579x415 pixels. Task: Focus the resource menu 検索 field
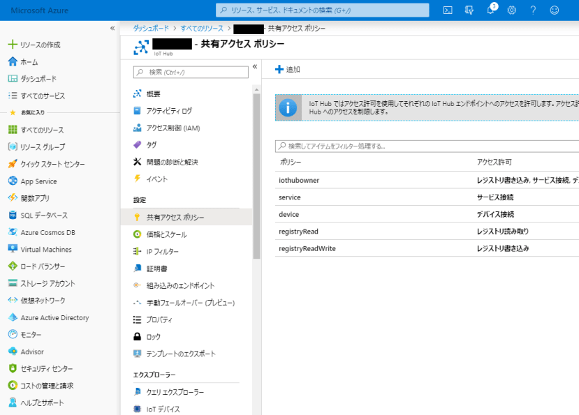point(191,73)
